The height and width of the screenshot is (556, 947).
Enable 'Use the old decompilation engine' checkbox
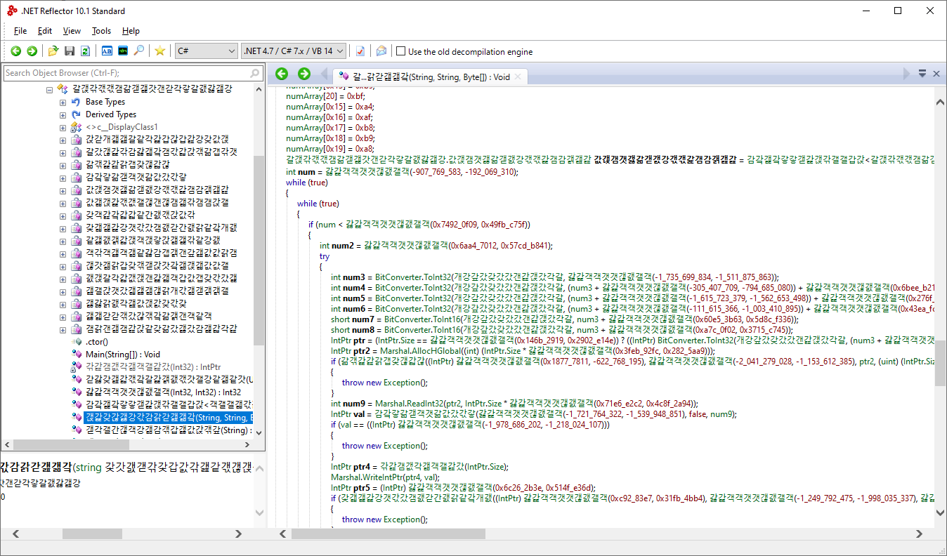tap(401, 51)
